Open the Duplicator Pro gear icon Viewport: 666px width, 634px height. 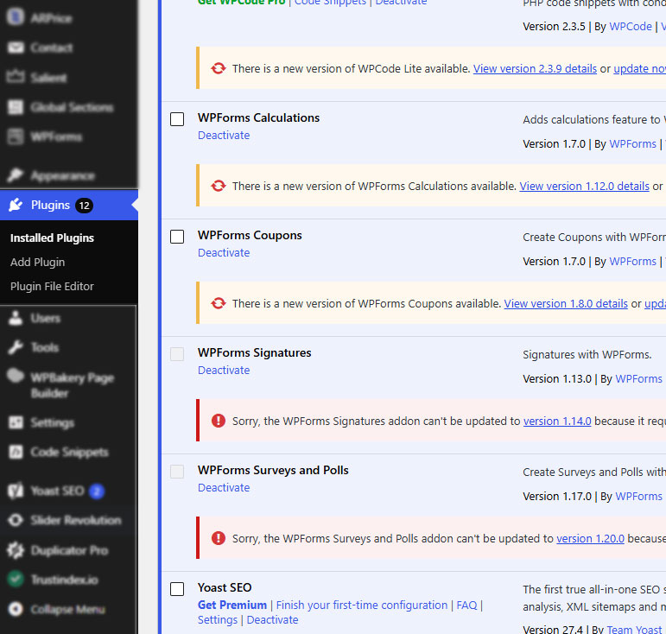[x=16, y=550]
